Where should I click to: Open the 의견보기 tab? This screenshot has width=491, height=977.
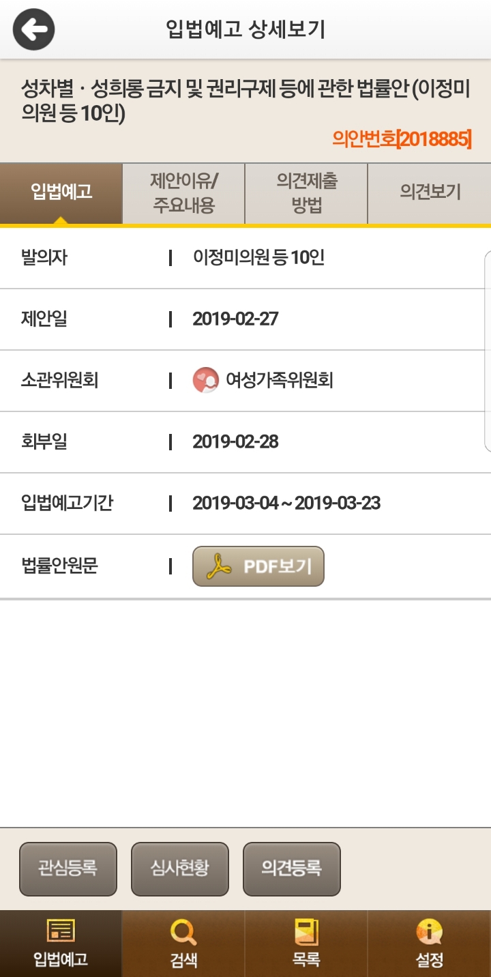pos(430,192)
